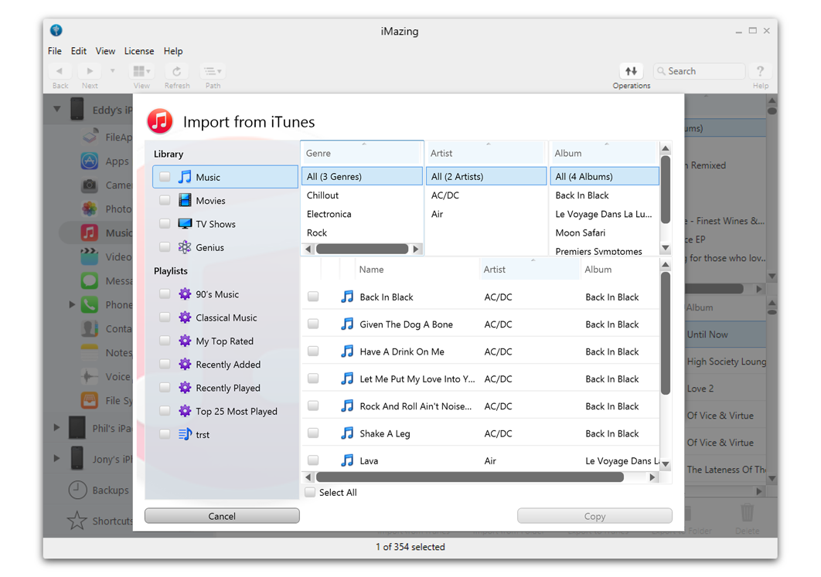Expand the Phil's iPad device tree
The height and width of the screenshot is (577, 821).
(56, 427)
